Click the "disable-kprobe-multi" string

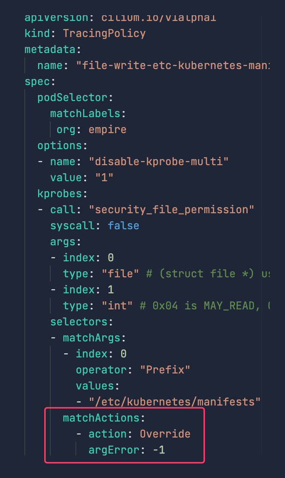tap(159, 162)
